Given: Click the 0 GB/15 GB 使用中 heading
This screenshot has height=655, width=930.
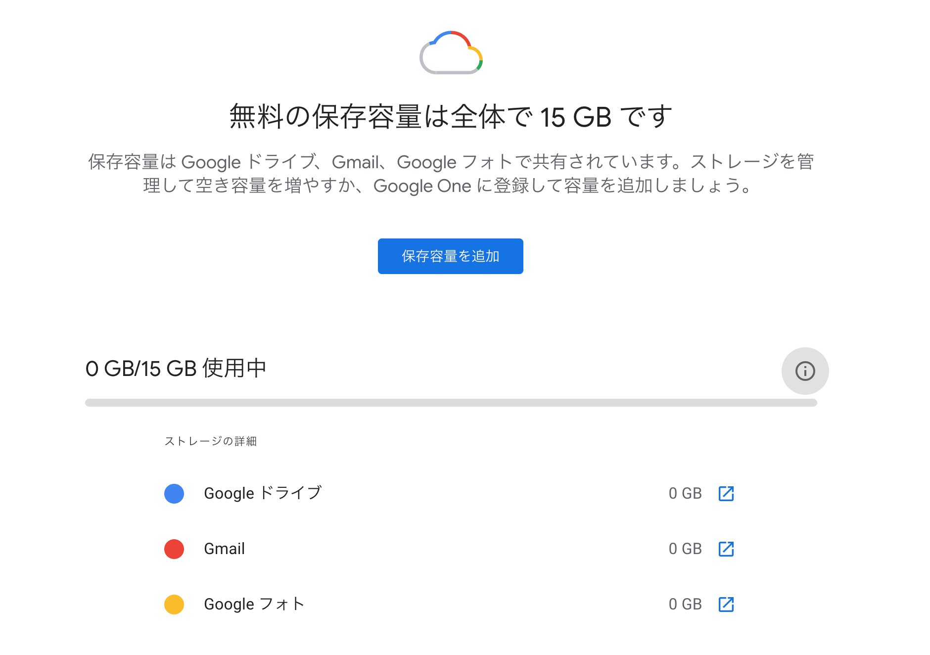Looking at the screenshot, I should (176, 369).
